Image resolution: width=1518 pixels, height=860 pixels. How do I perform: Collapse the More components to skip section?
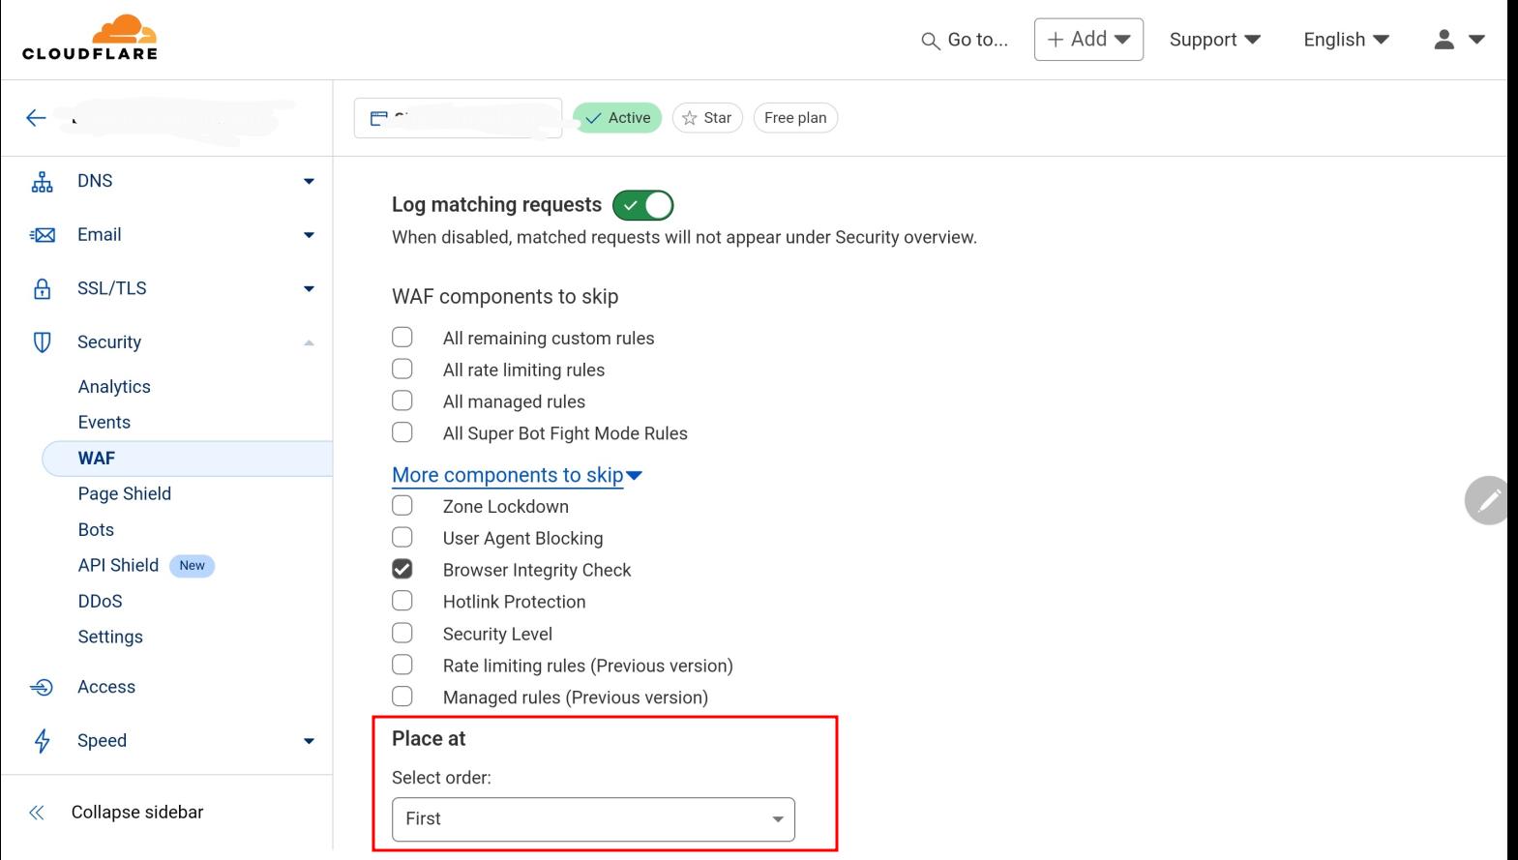click(x=517, y=475)
